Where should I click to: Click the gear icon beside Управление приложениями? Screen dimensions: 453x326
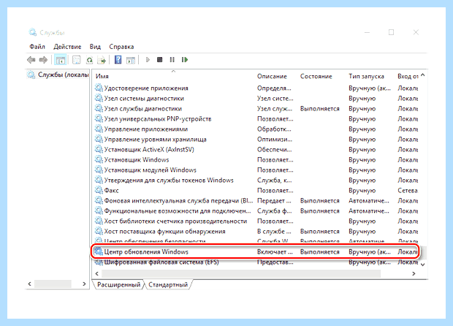click(x=99, y=129)
